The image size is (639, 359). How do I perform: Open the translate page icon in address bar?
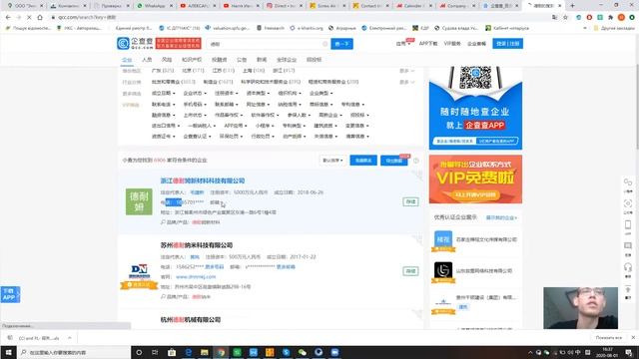tap(554, 18)
